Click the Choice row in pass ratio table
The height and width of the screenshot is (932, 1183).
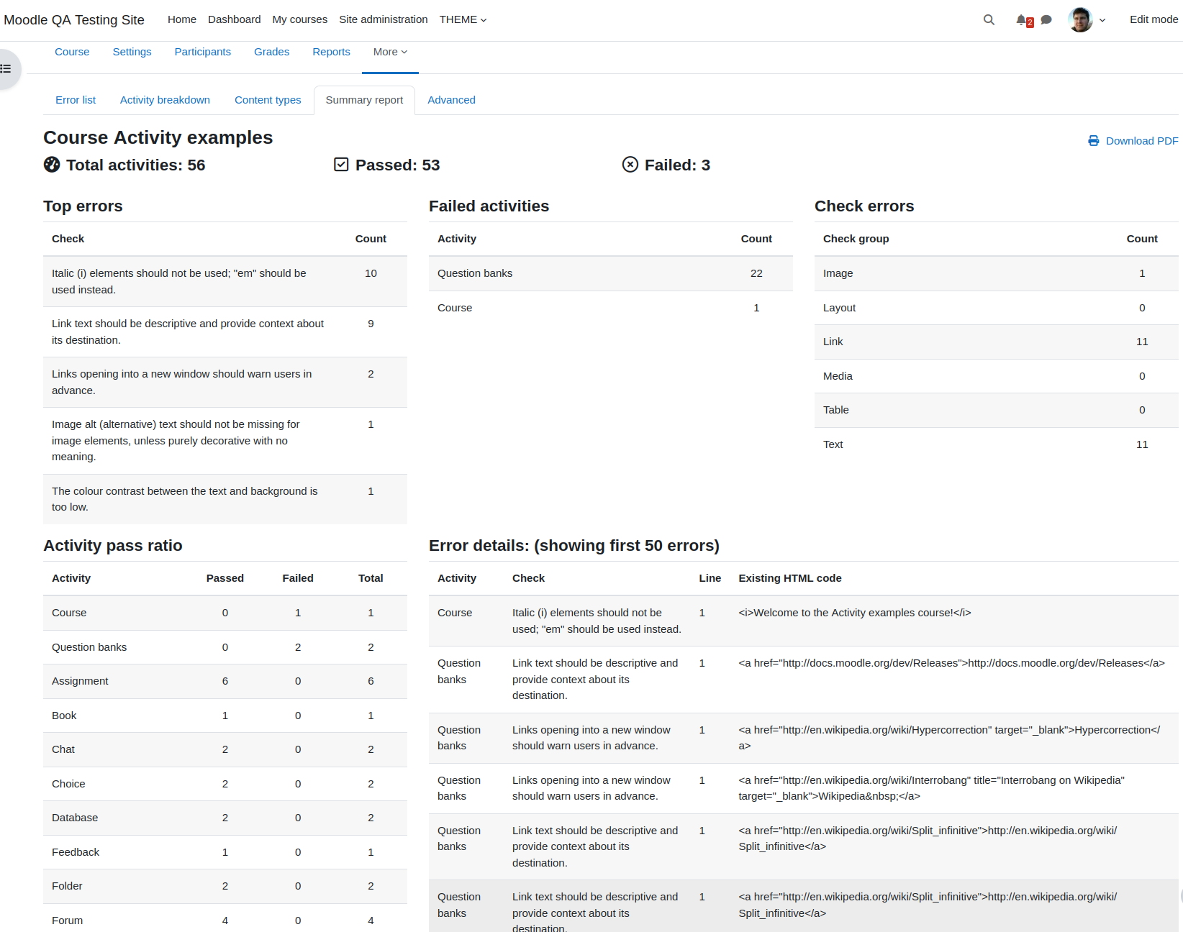(225, 784)
